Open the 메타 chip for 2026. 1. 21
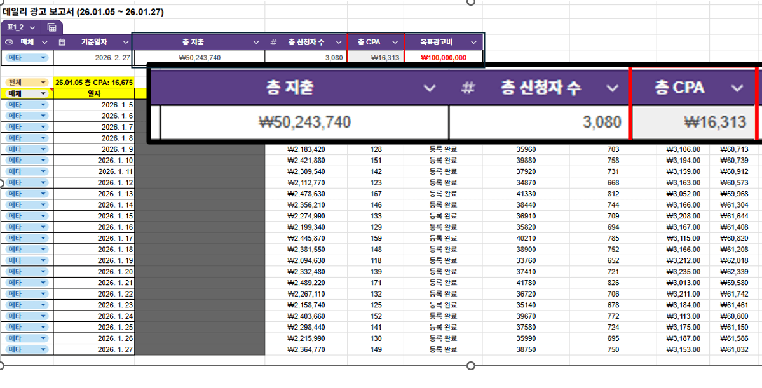The image size is (762, 388). click(27, 283)
